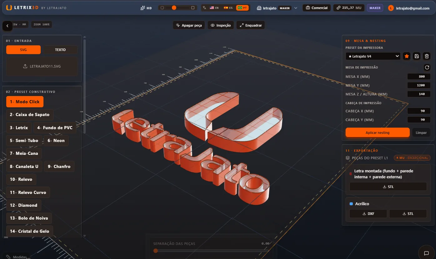Screen dimensions: 436x259
Task: Open the letrajato@gmail.com account avatar
Action: click(391, 8)
